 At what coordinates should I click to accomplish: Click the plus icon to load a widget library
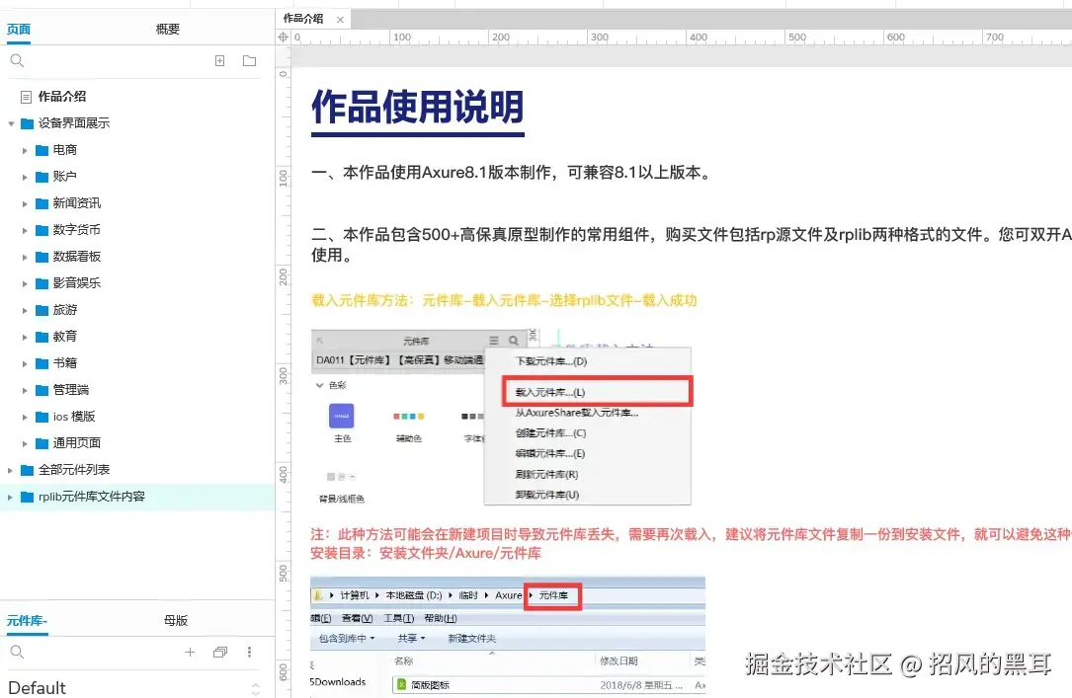coord(191,653)
